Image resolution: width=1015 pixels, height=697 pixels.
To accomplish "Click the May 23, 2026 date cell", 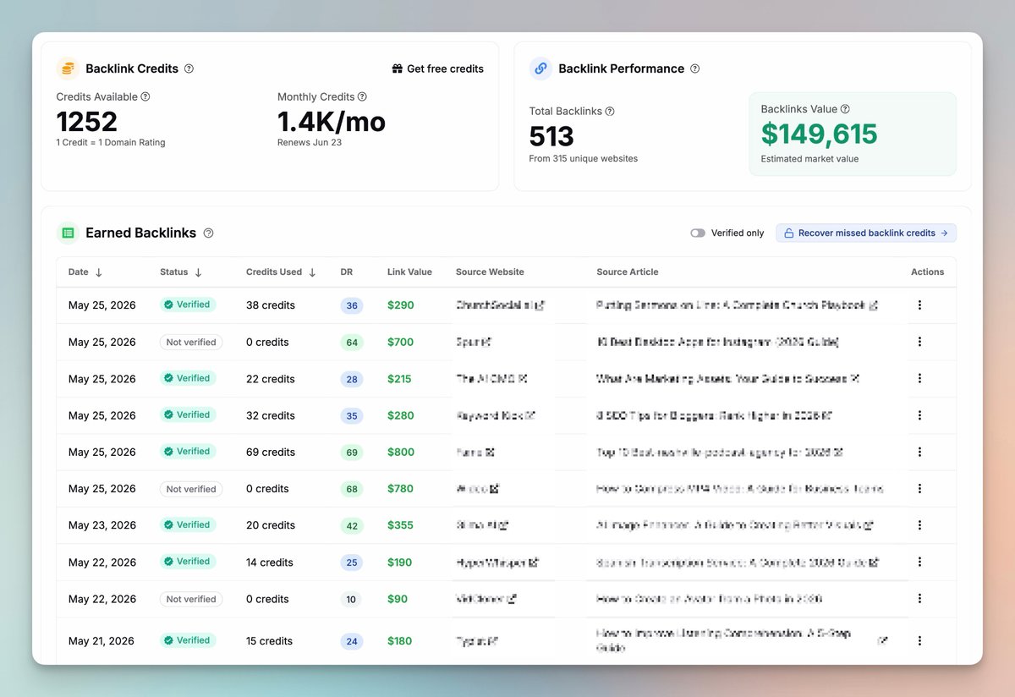I will (102, 525).
